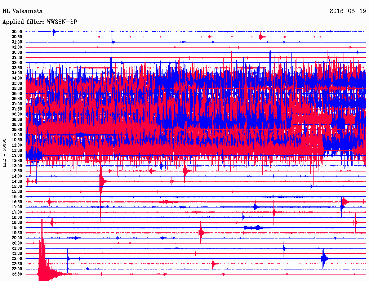Viewport: 369px width, 281px height.
Task: Click the '20:00' time label
Action: pos(17,238)
